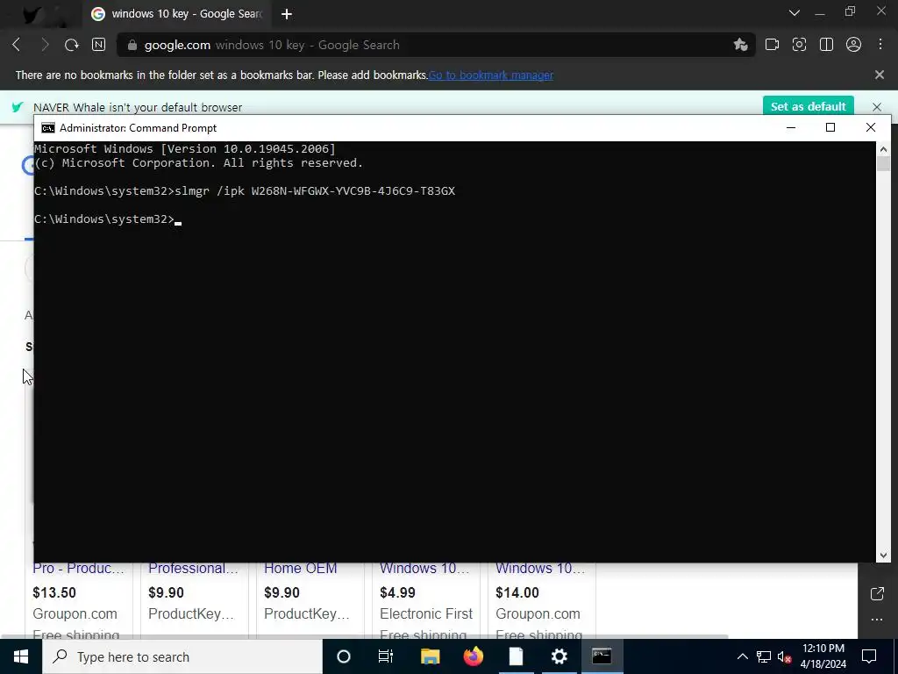This screenshot has height=674, width=898.
Task: Show hidden system tray icons chevron
Action: tap(742, 656)
